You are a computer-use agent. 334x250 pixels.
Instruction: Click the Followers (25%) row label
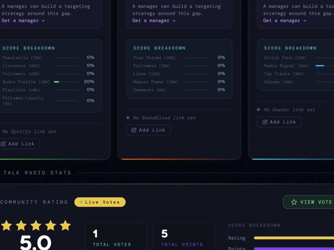click(x=21, y=74)
